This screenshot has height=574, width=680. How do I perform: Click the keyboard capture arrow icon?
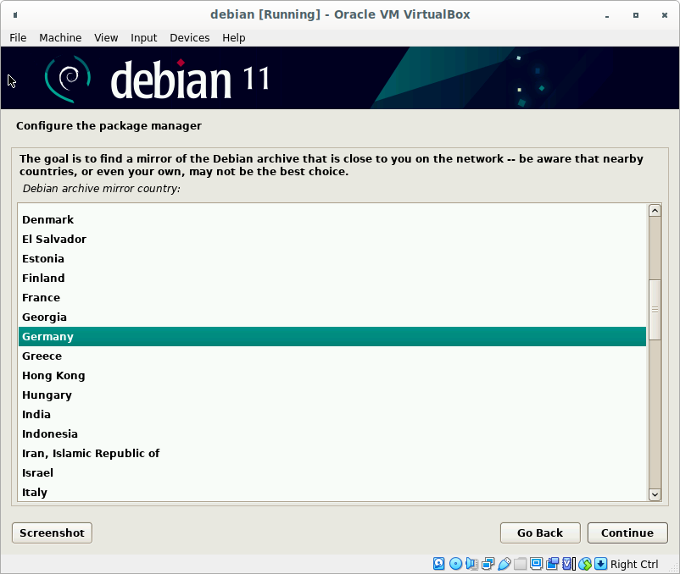point(600,564)
